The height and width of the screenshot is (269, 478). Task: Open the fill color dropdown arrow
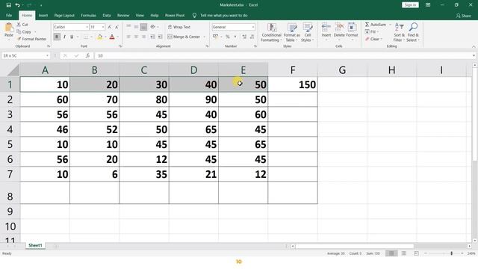[105, 37]
